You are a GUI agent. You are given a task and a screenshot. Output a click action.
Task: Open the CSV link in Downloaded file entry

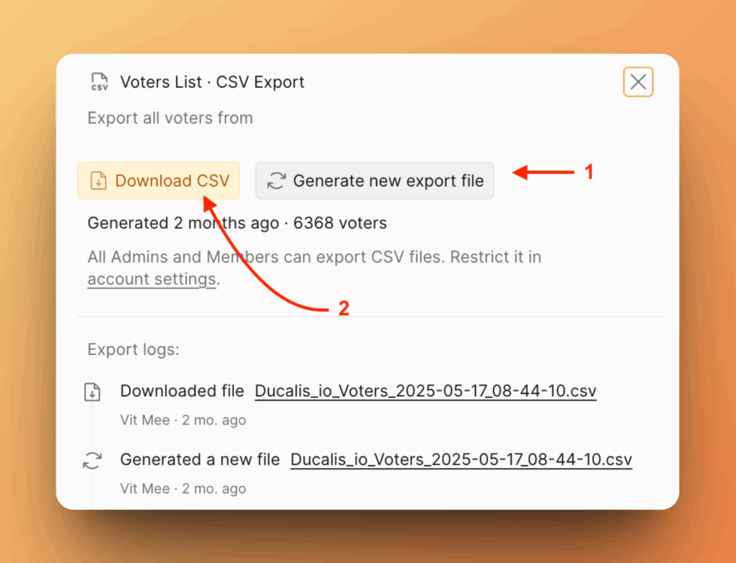click(x=425, y=391)
